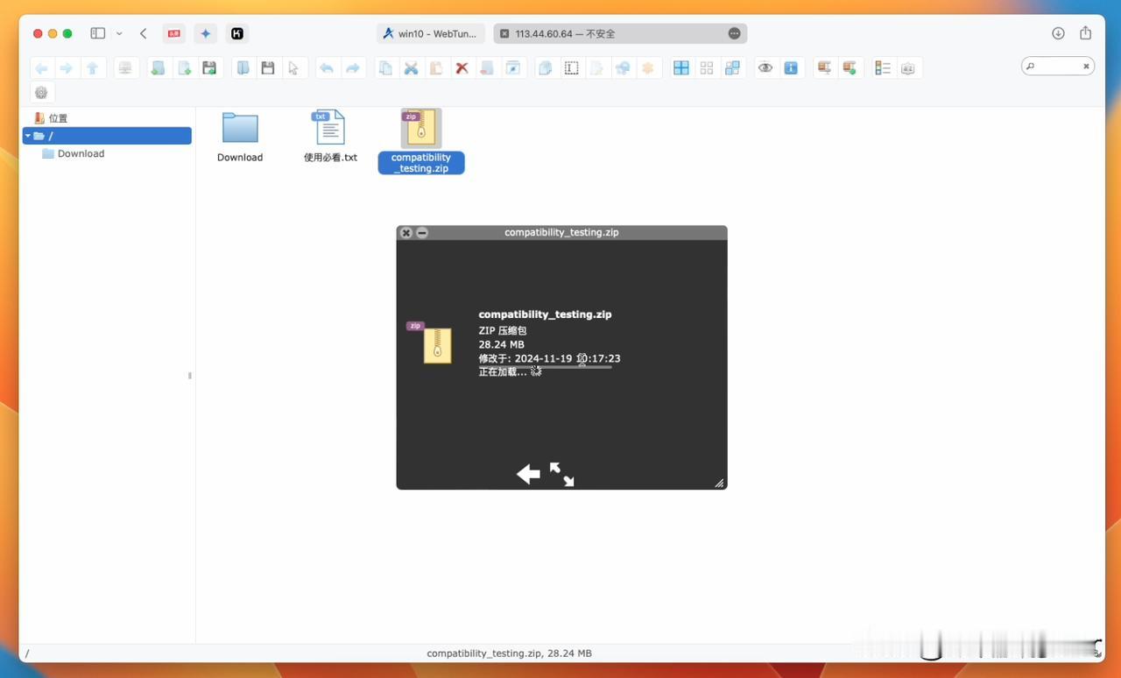Click the preview window's corner resize grip
Screen dimensions: 1121x678
coord(719,483)
